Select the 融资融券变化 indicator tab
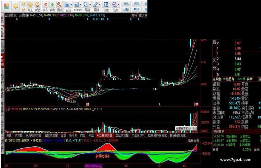 coord(177,135)
